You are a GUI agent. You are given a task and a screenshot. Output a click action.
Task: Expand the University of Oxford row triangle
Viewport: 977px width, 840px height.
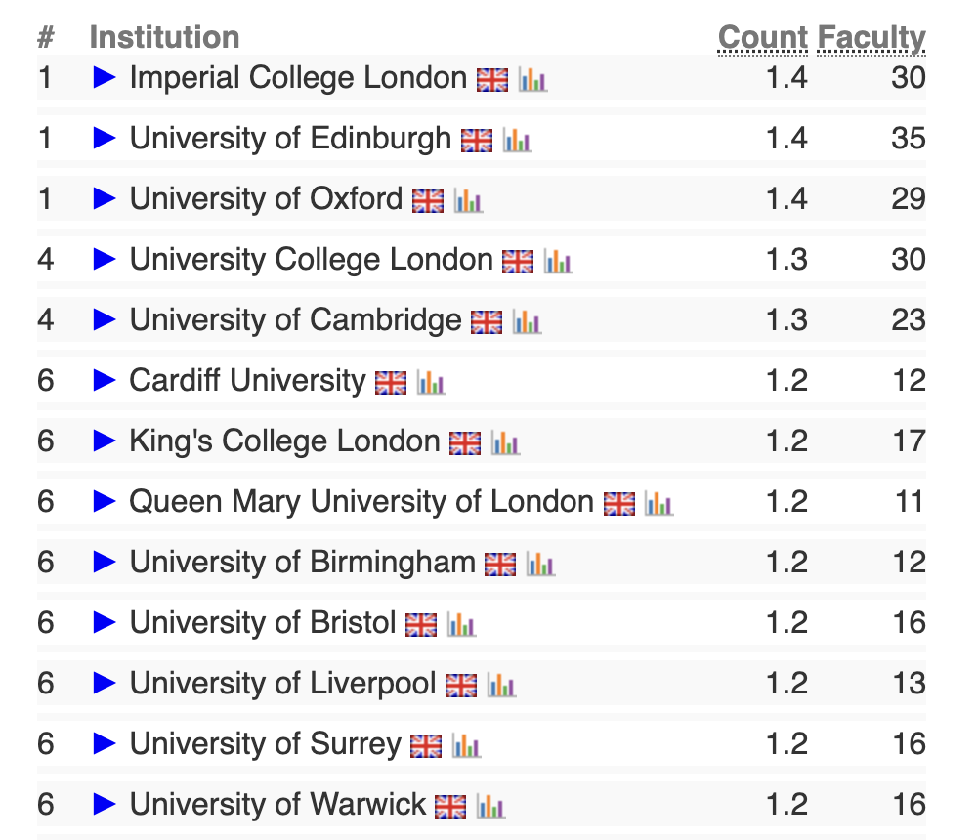105,199
